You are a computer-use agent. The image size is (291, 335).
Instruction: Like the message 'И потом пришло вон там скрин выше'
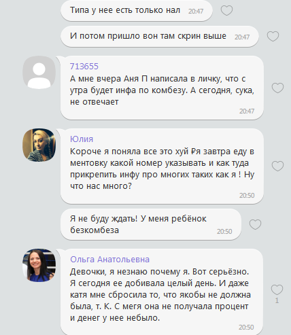point(273,36)
